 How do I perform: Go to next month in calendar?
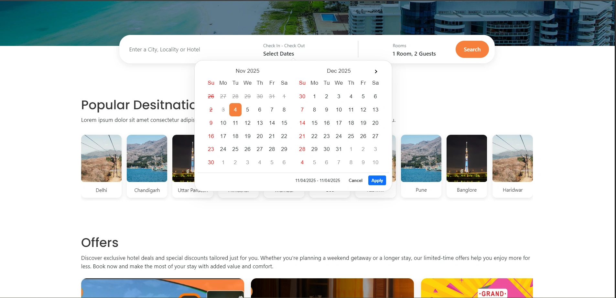pos(376,71)
